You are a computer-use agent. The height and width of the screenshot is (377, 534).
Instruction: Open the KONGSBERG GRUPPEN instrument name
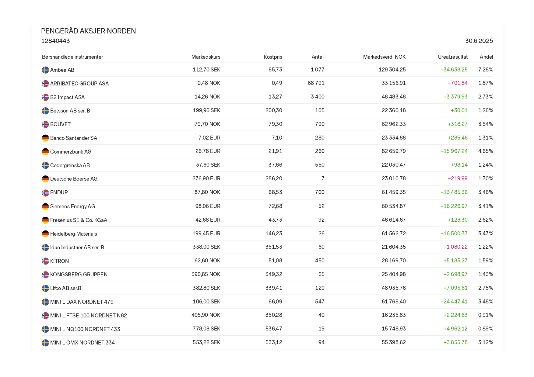pyautogui.click(x=79, y=275)
